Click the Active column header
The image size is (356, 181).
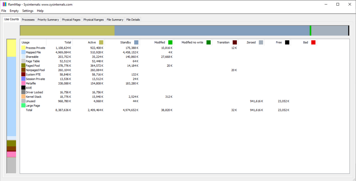pos(89,42)
